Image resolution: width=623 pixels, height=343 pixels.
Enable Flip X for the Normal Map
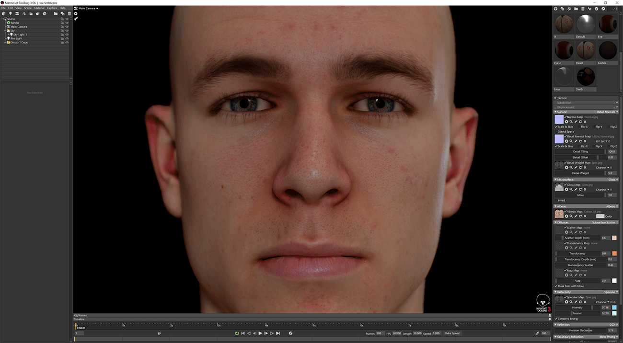point(578,127)
